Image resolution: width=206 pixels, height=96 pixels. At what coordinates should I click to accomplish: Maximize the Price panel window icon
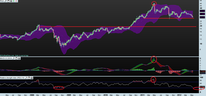pos(8,1)
